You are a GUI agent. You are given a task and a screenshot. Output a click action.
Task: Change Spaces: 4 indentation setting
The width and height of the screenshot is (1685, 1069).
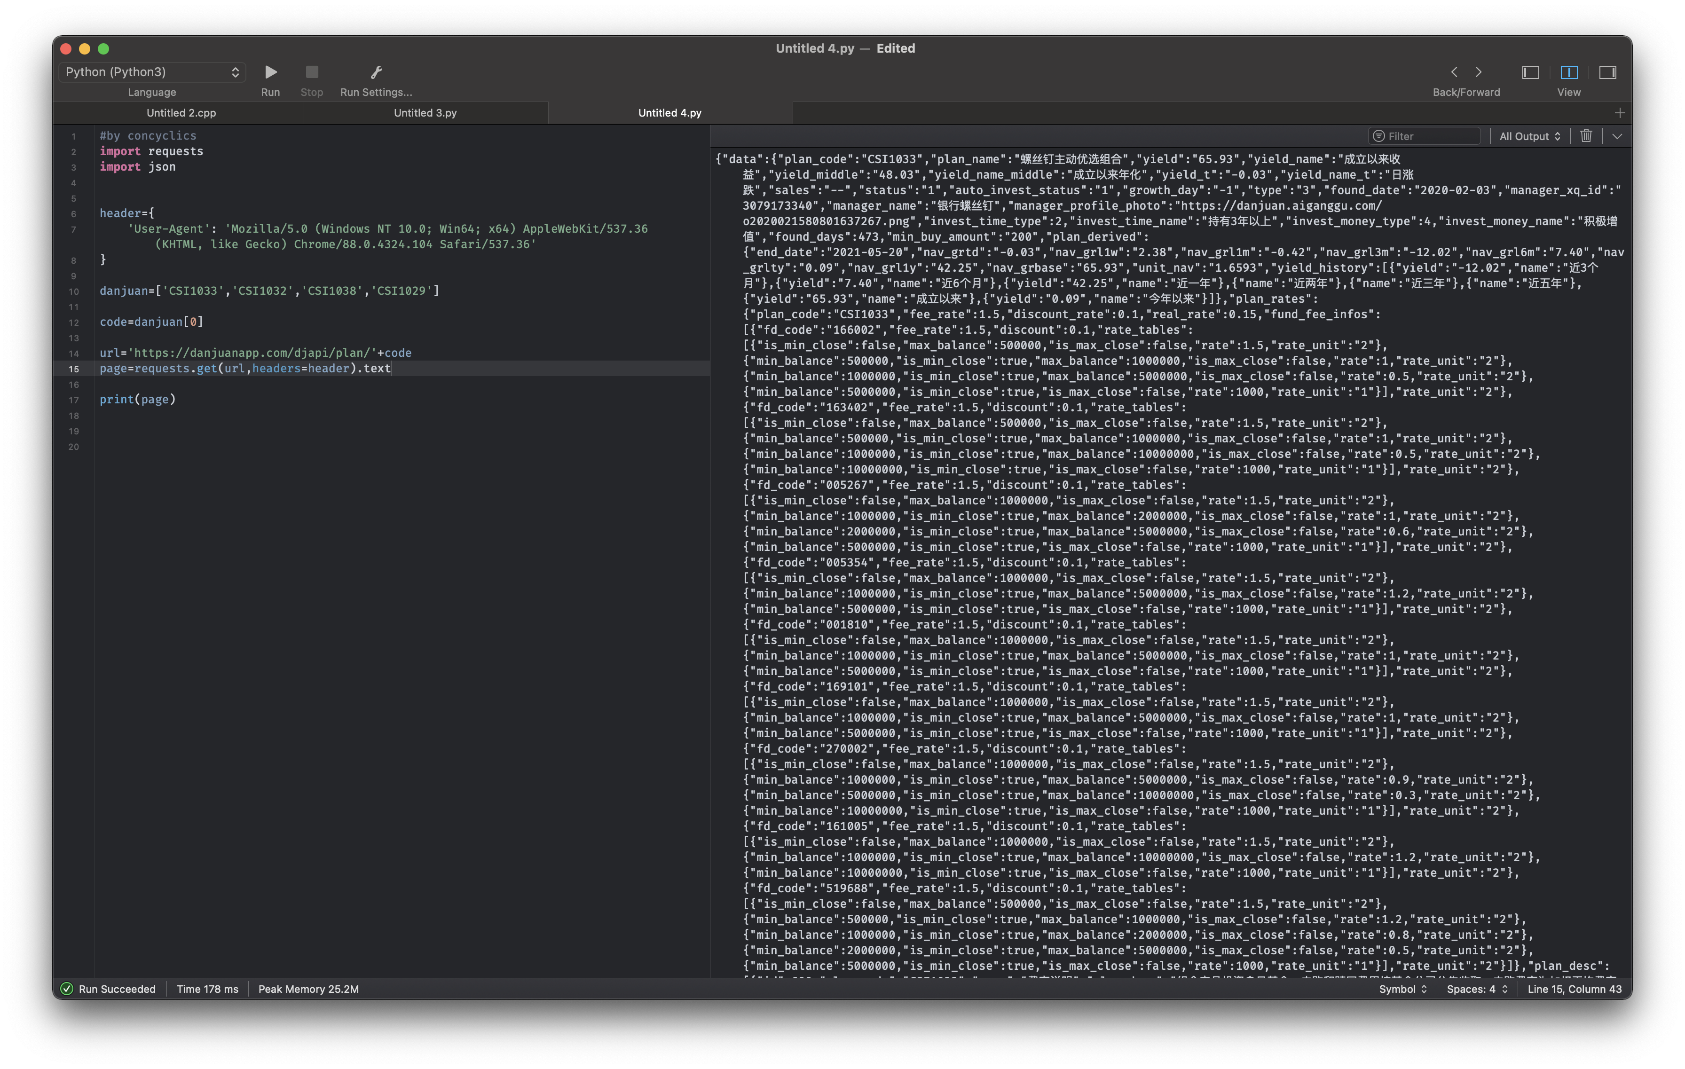[1476, 989]
